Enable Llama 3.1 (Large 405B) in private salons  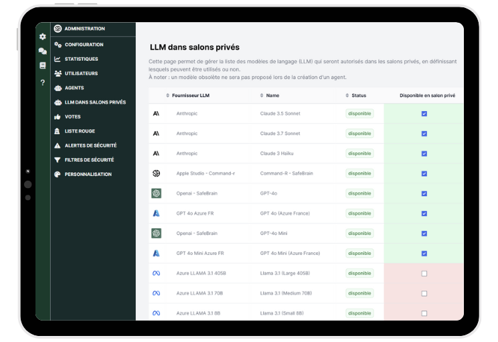click(x=424, y=273)
